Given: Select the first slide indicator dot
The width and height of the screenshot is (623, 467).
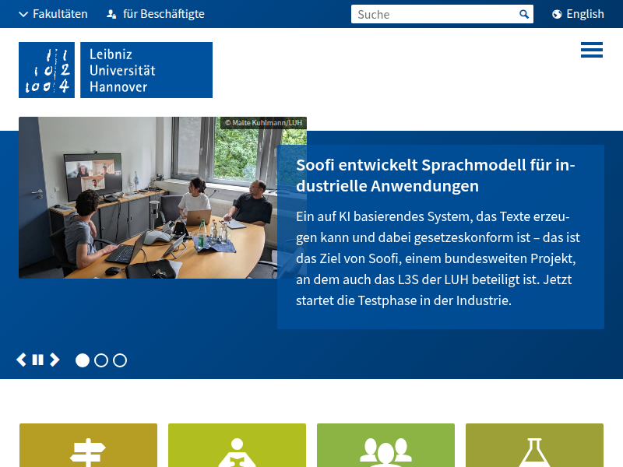Looking at the screenshot, I should click(83, 360).
